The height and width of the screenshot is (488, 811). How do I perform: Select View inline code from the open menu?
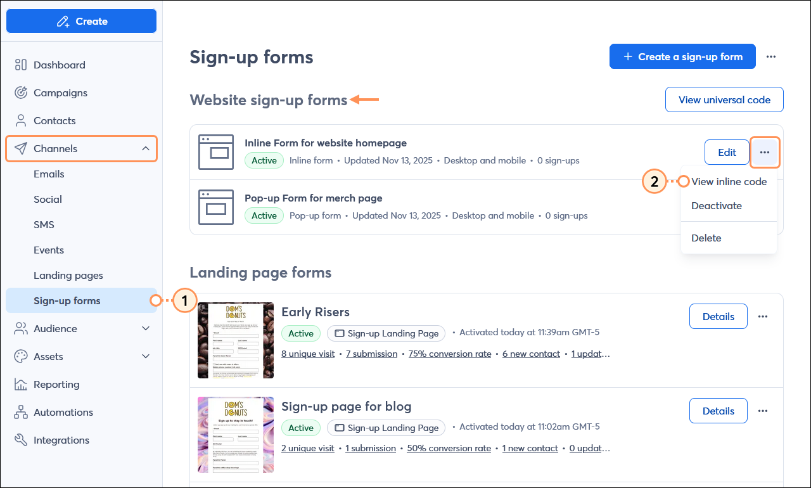729,181
